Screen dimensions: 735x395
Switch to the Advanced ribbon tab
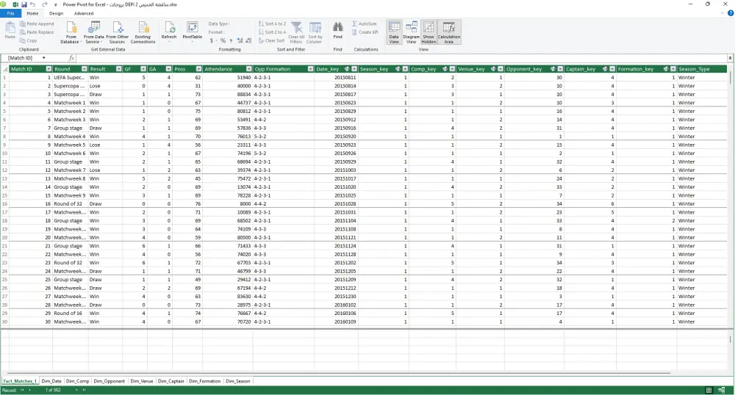pos(84,13)
